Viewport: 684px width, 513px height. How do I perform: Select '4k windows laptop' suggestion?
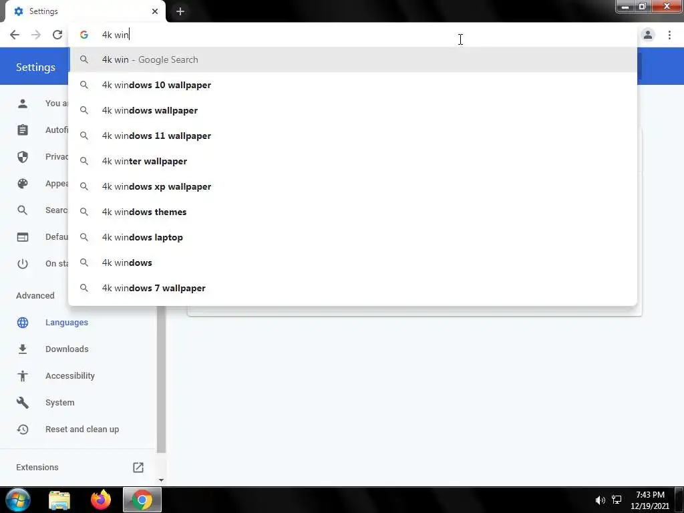353,237
